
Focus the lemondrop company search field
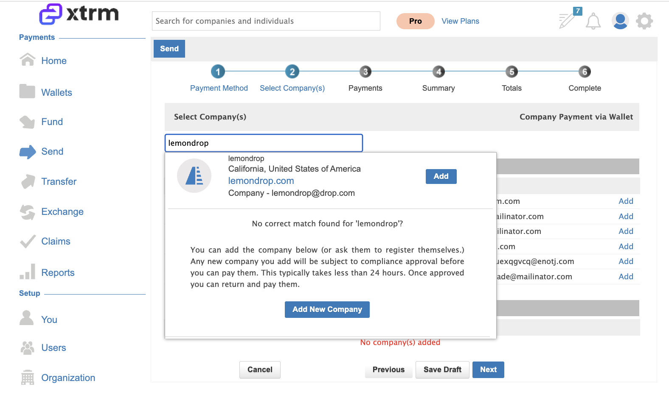(x=264, y=143)
